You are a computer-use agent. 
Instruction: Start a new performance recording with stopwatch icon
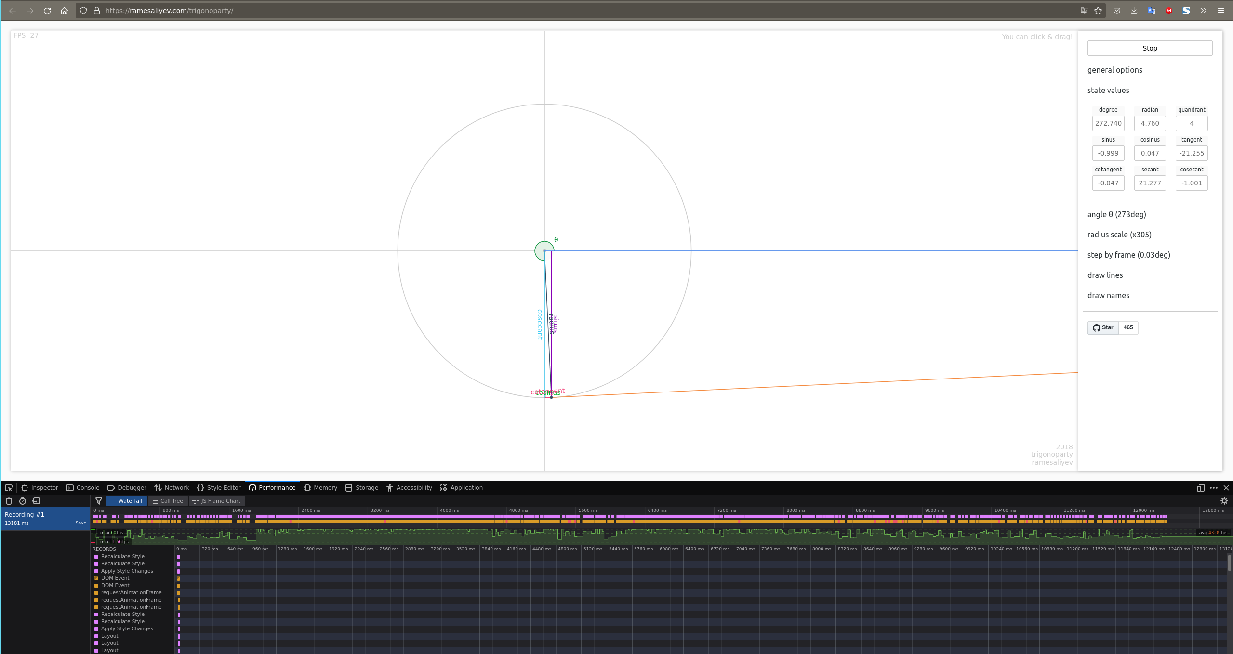[23, 501]
